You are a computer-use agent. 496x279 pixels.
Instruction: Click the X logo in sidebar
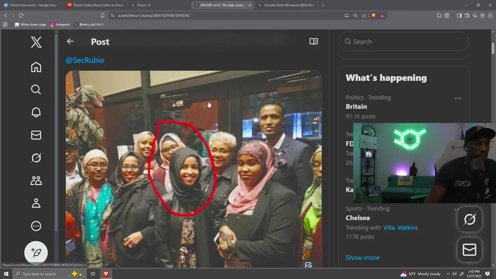(36, 42)
